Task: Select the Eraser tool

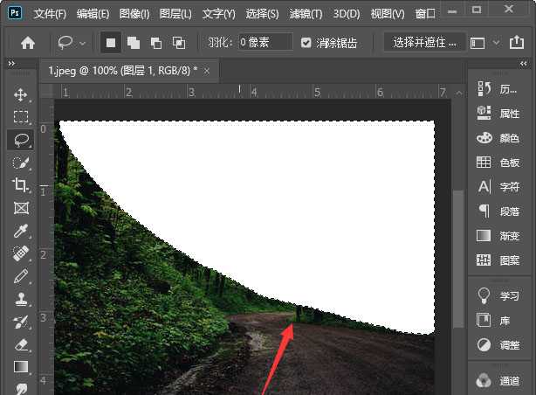Action: (21, 344)
